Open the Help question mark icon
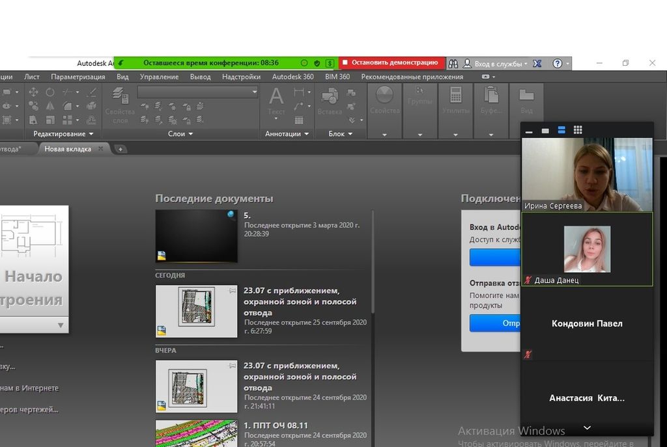Image resolution: width=667 pixels, height=447 pixels. [558, 63]
